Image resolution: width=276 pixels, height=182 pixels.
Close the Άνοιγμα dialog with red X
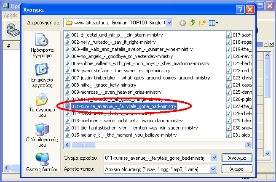[250, 9]
